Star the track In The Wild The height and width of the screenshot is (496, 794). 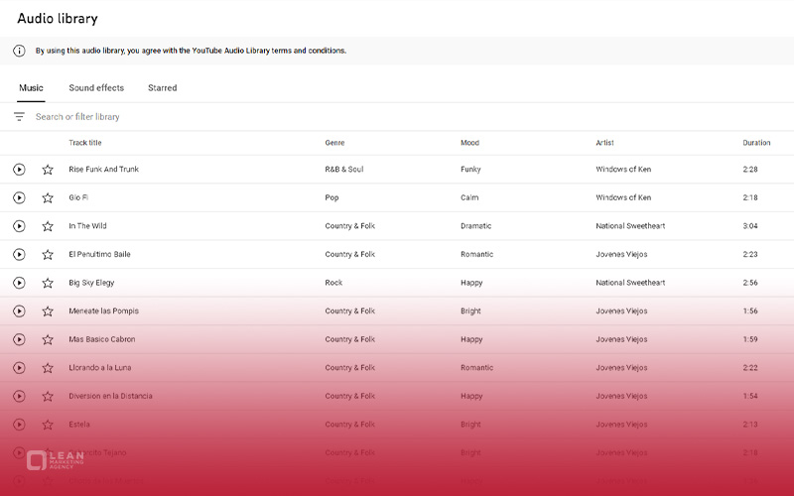[x=48, y=226]
